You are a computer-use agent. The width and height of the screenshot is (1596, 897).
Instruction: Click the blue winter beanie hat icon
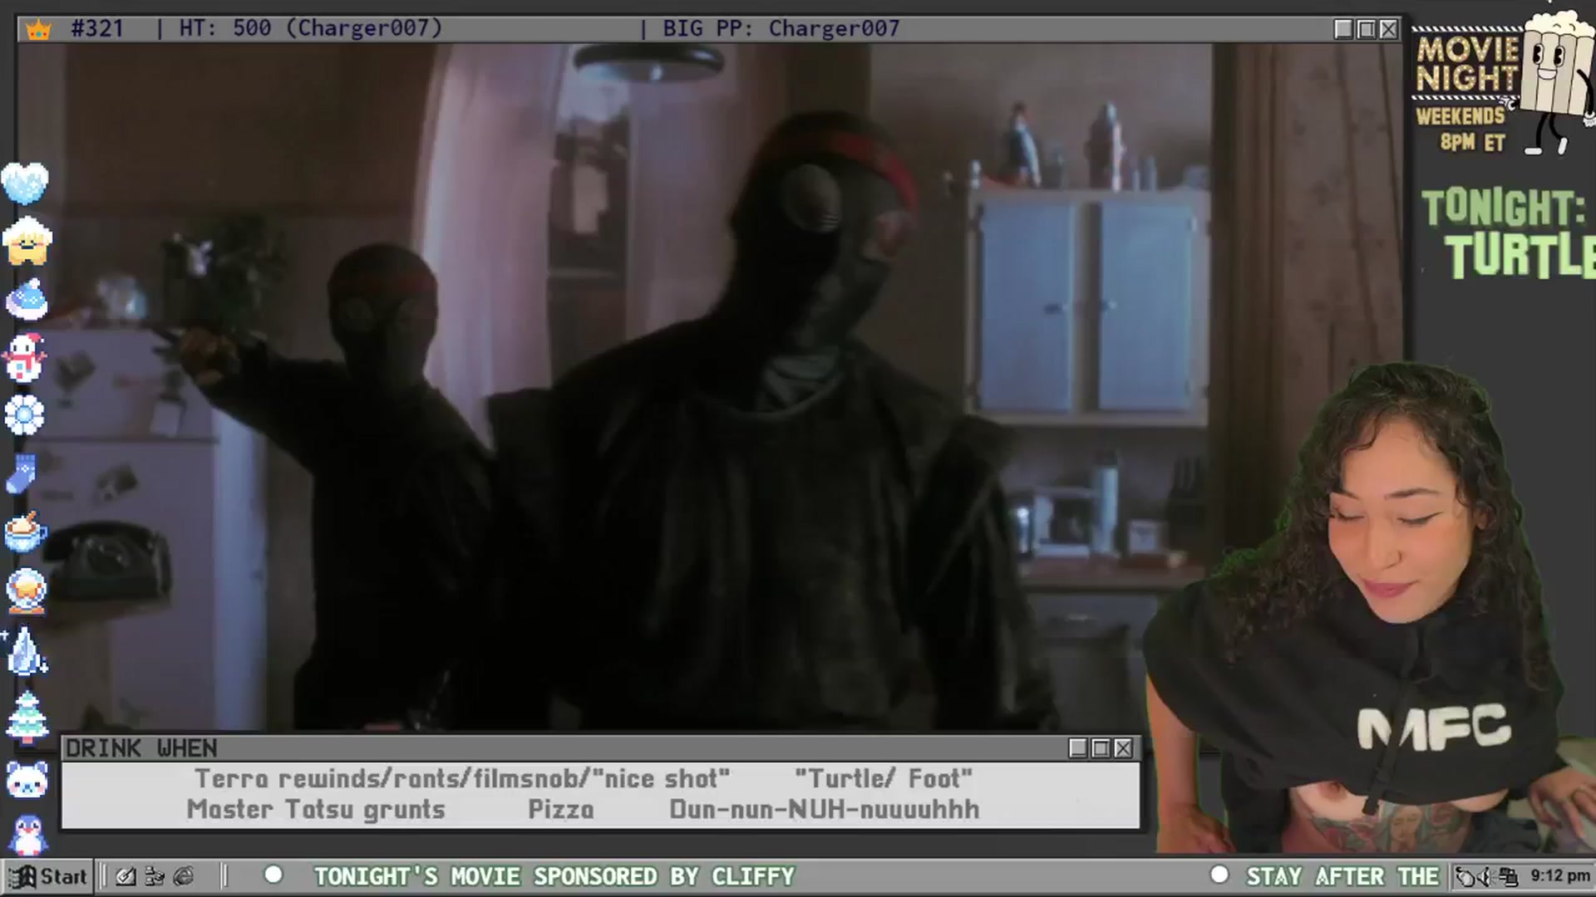(26, 300)
